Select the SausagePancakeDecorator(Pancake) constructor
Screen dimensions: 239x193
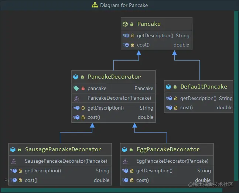click(x=66, y=161)
